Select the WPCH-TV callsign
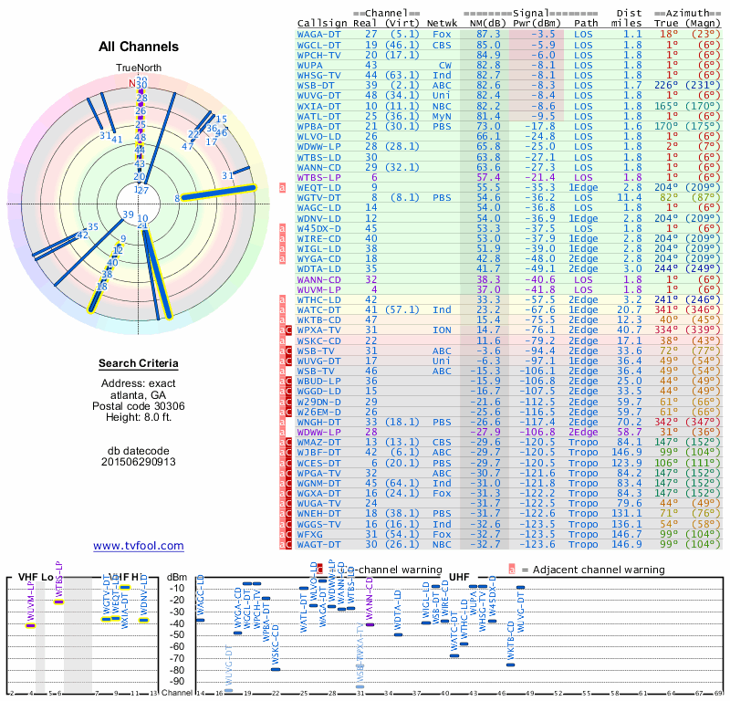This screenshot has width=730, height=701. click(318, 55)
